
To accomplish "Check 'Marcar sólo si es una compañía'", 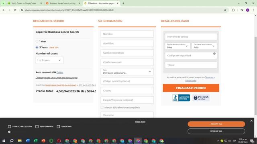I will [x=102, y=108].
